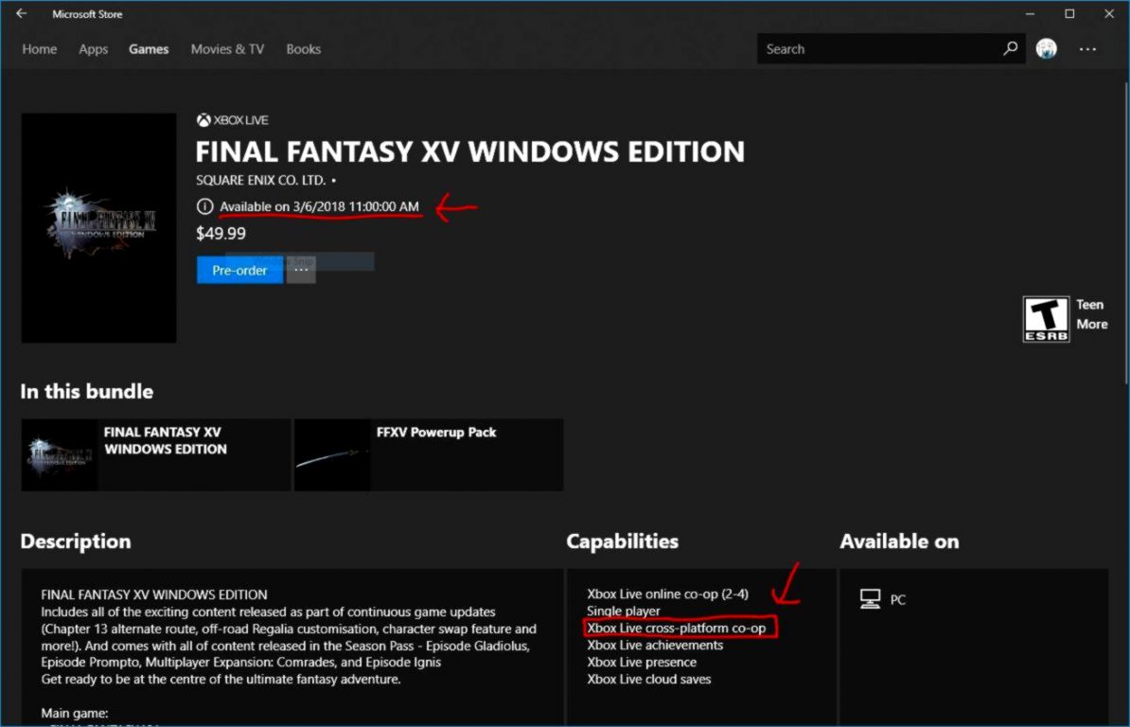Switch to the Apps tab
The height and width of the screenshot is (727, 1130).
[x=94, y=49]
